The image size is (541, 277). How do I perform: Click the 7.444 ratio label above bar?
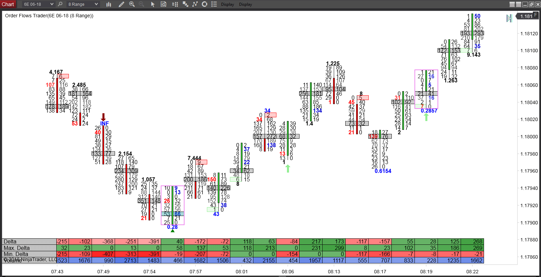pos(194,158)
